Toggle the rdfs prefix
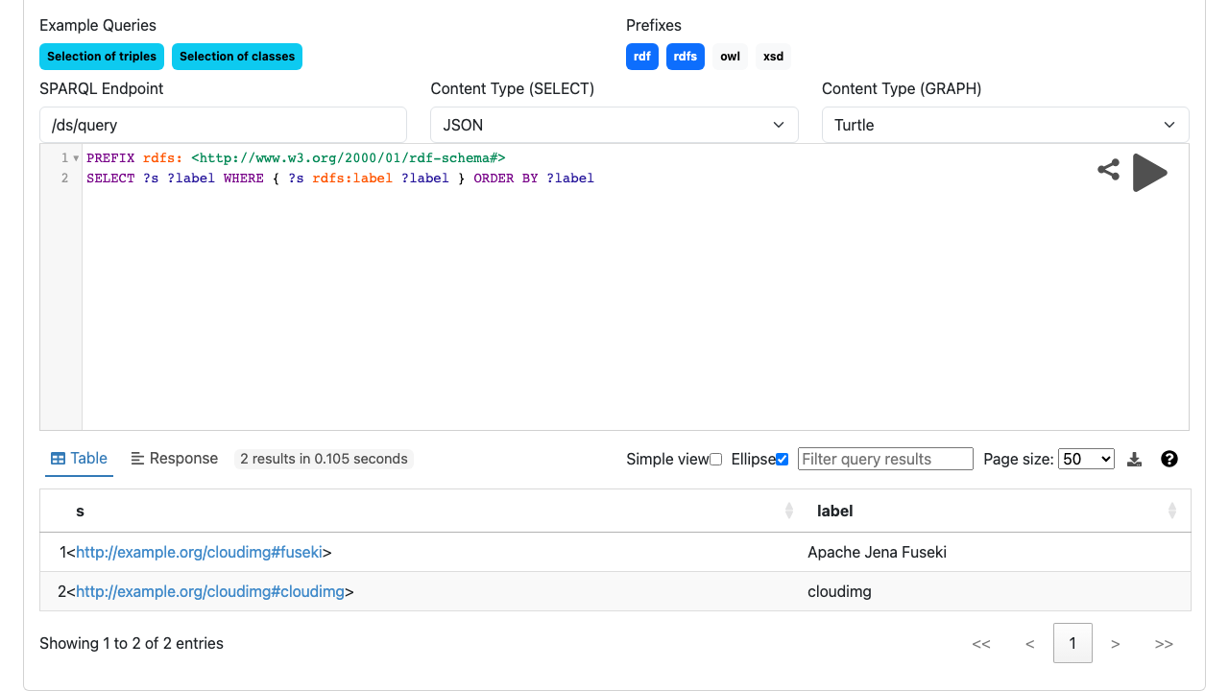This screenshot has width=1229, height=691. 686,57
